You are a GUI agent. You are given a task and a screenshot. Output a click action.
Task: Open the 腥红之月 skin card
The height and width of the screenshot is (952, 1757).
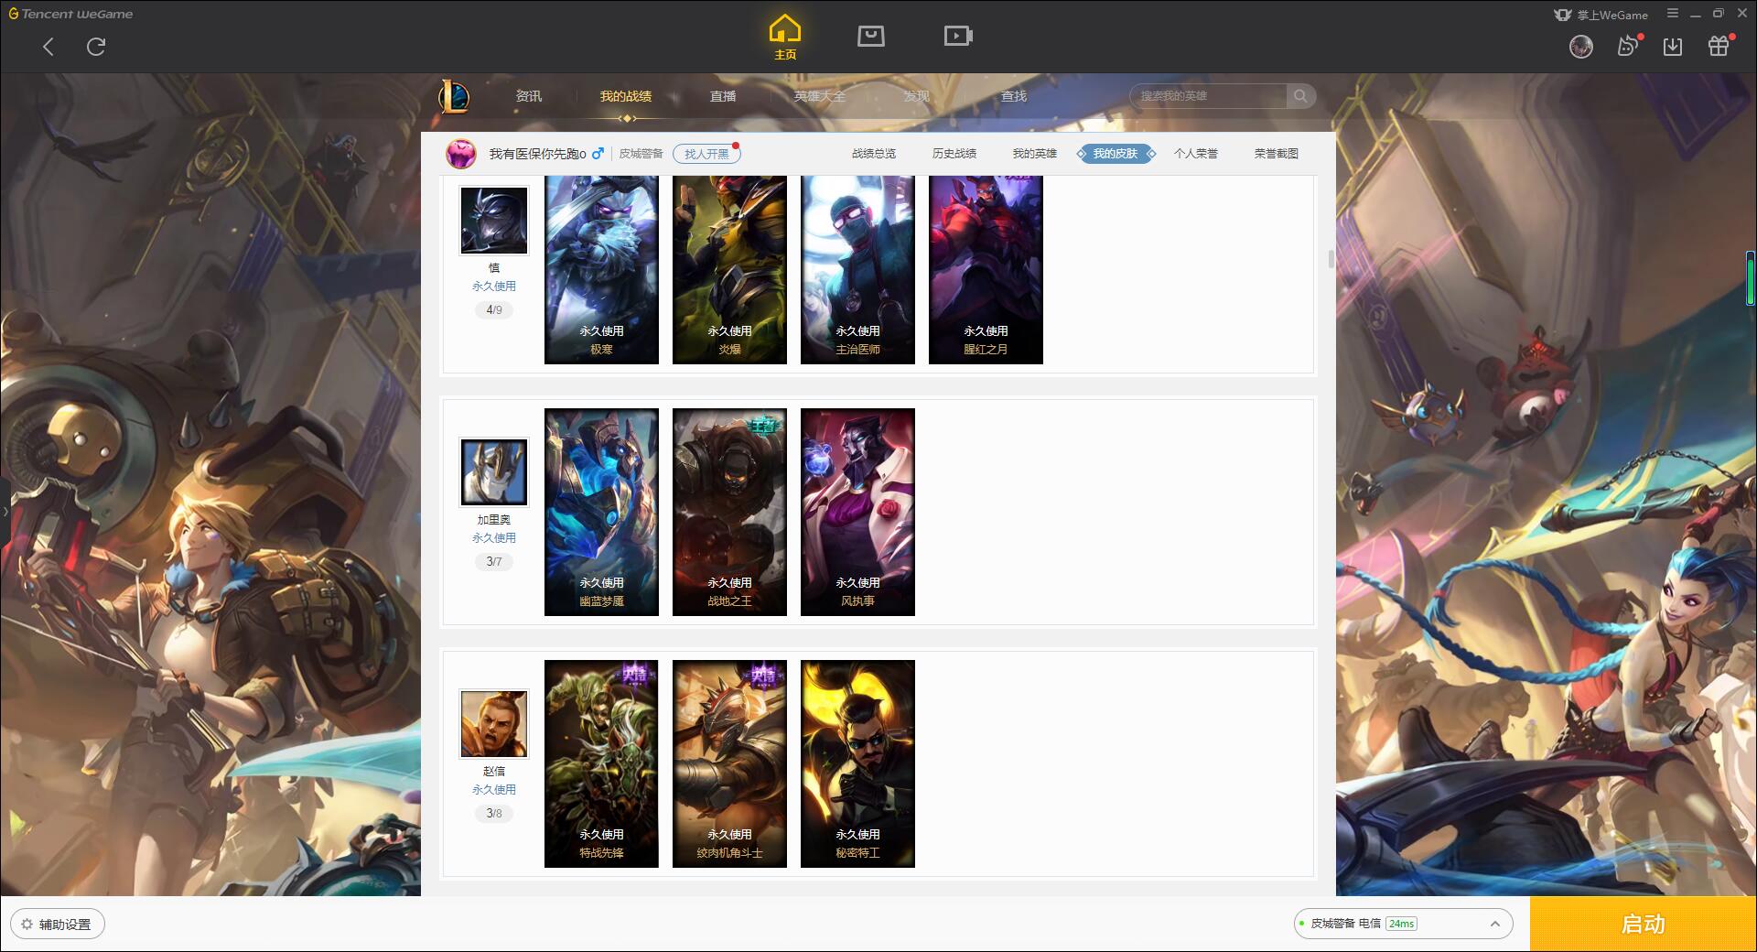986,270
